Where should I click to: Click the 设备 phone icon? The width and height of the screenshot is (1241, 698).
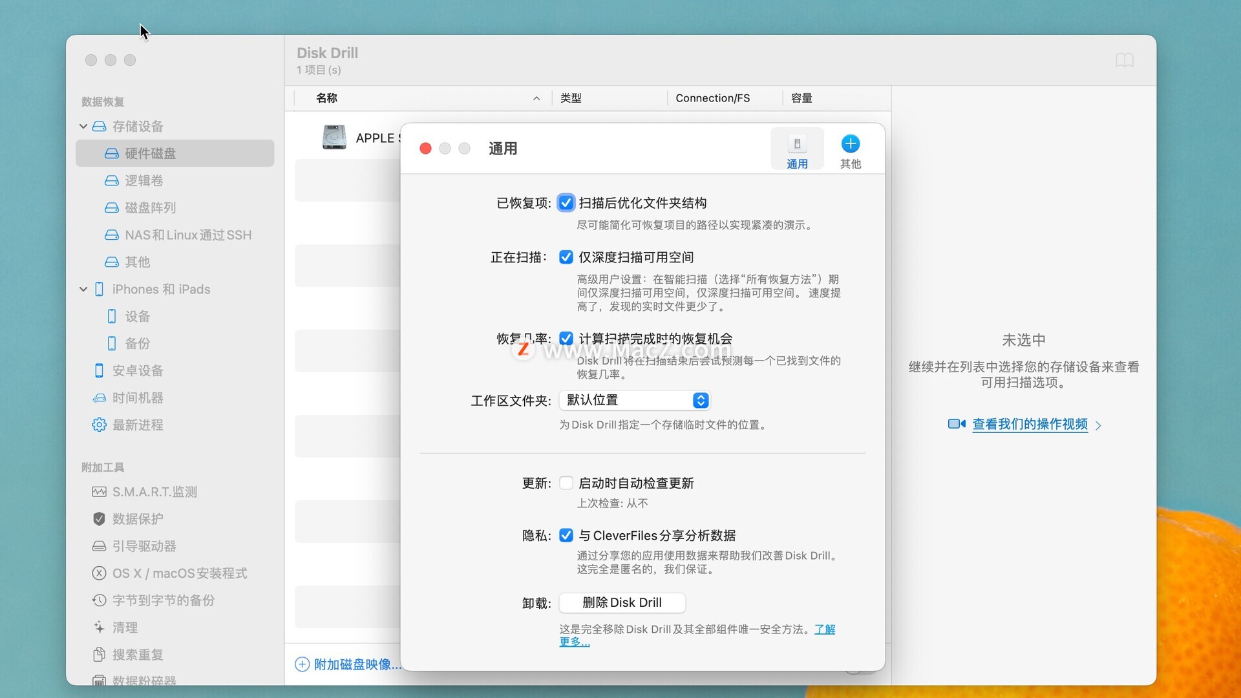112,316
